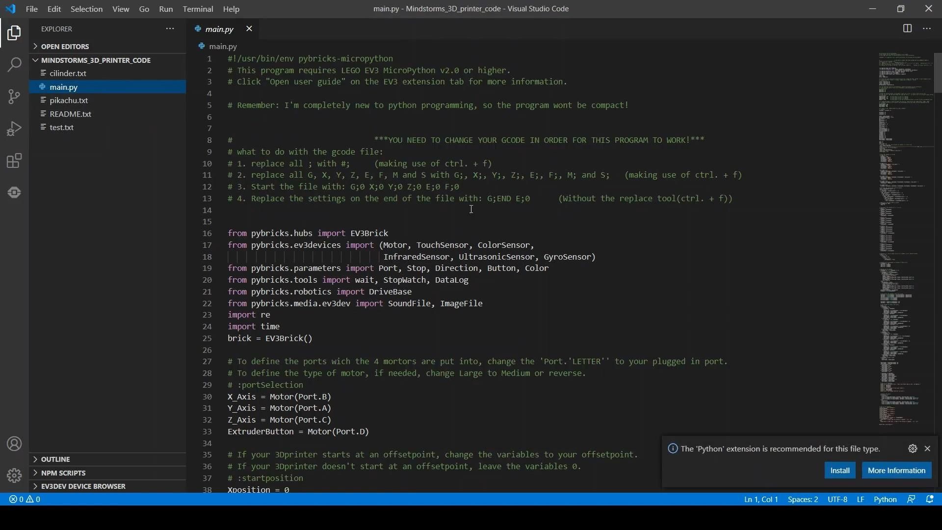The image size is (942, 530).
Task: Click the More Information button
Action: (896, 470)
